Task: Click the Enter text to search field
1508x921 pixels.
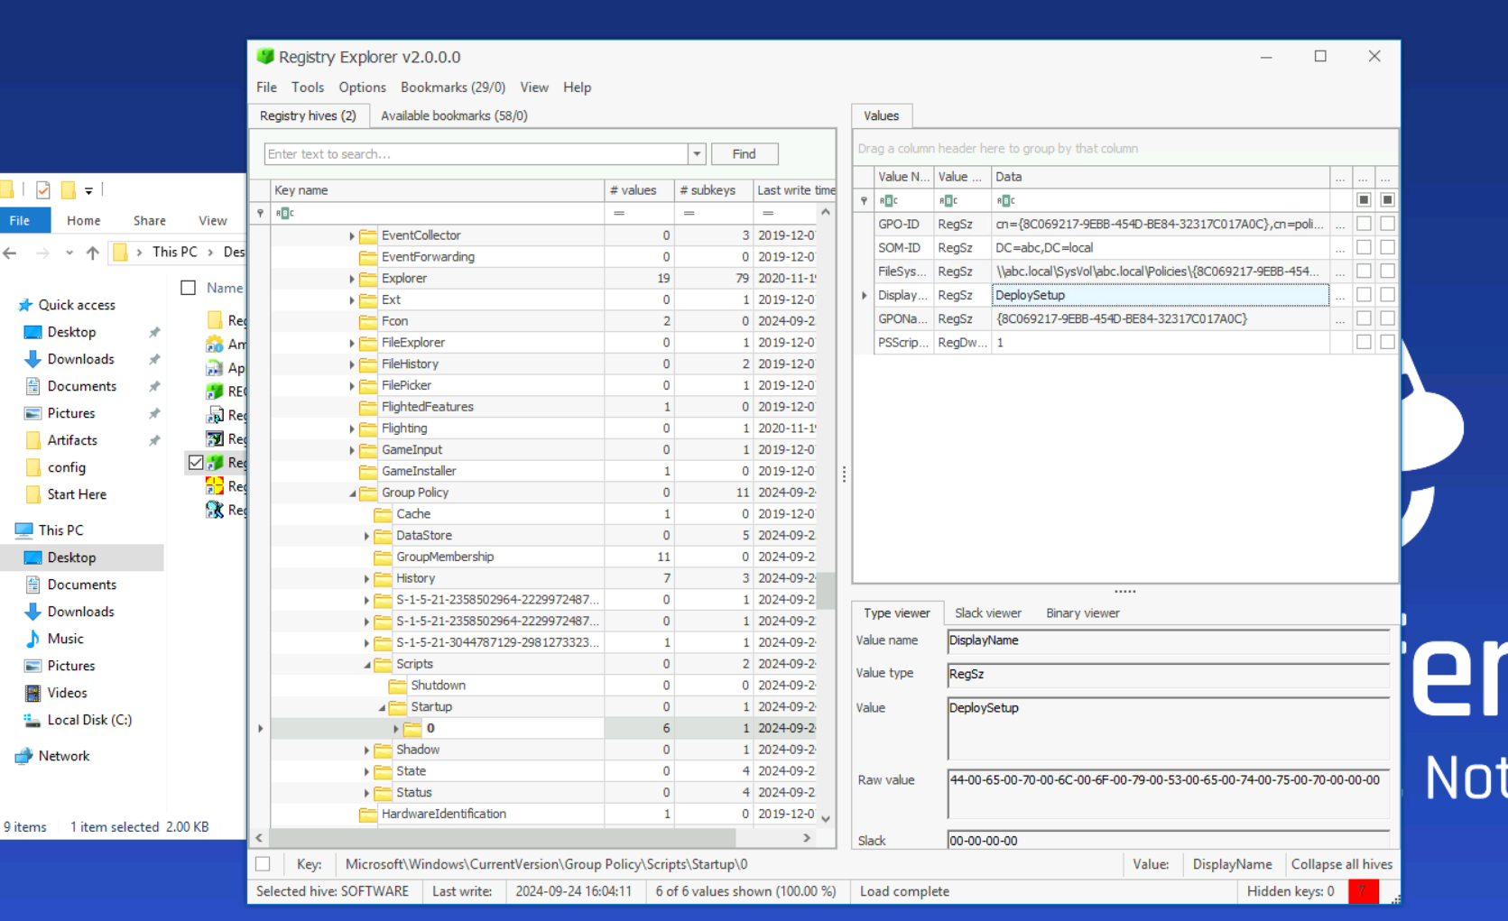Action: coord(476,154)
